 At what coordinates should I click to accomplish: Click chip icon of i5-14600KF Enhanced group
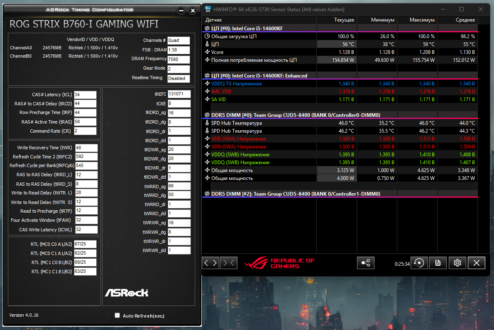(x=207, y=75)
